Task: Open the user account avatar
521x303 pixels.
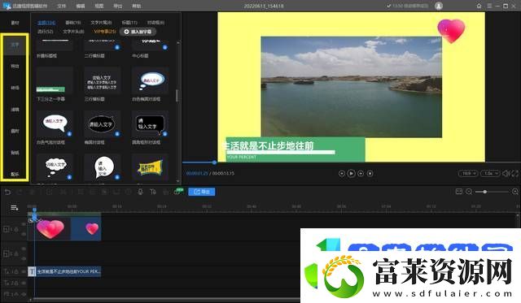Action: [439, 6]
